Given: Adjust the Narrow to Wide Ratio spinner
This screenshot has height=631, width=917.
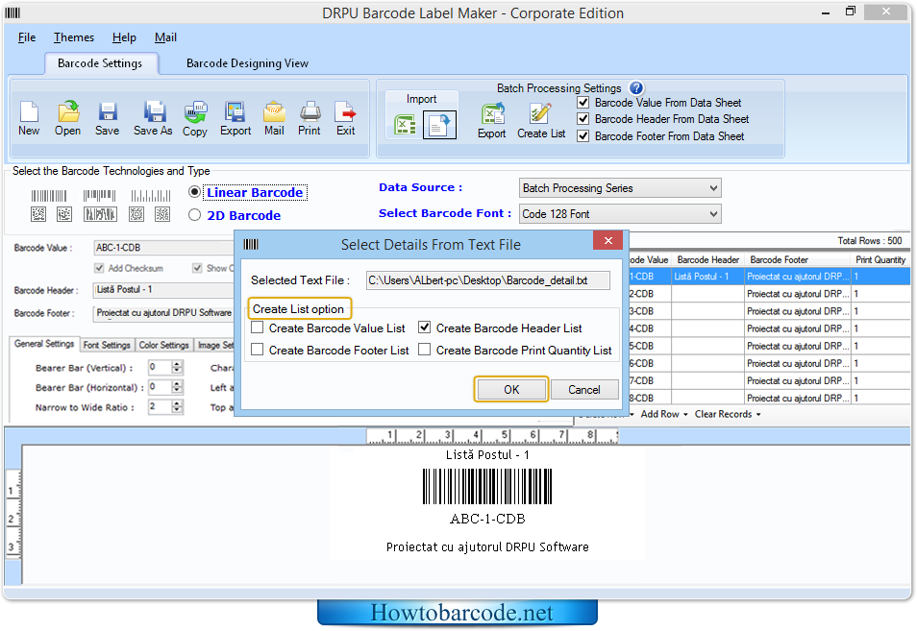Looking at the screenshot, I should click(177, 406).
